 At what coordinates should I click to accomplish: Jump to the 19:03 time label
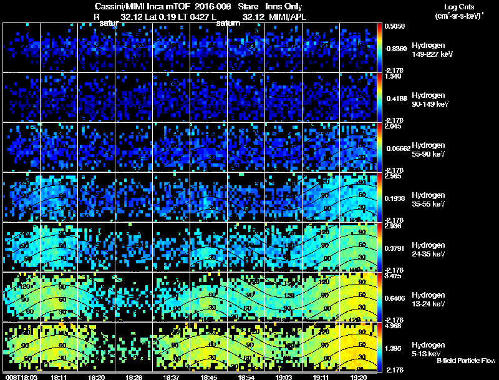pyautogui.click(x=284, y=377)
